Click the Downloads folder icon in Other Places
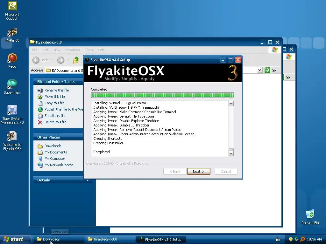Screen dimensions: 326x244 40,146
